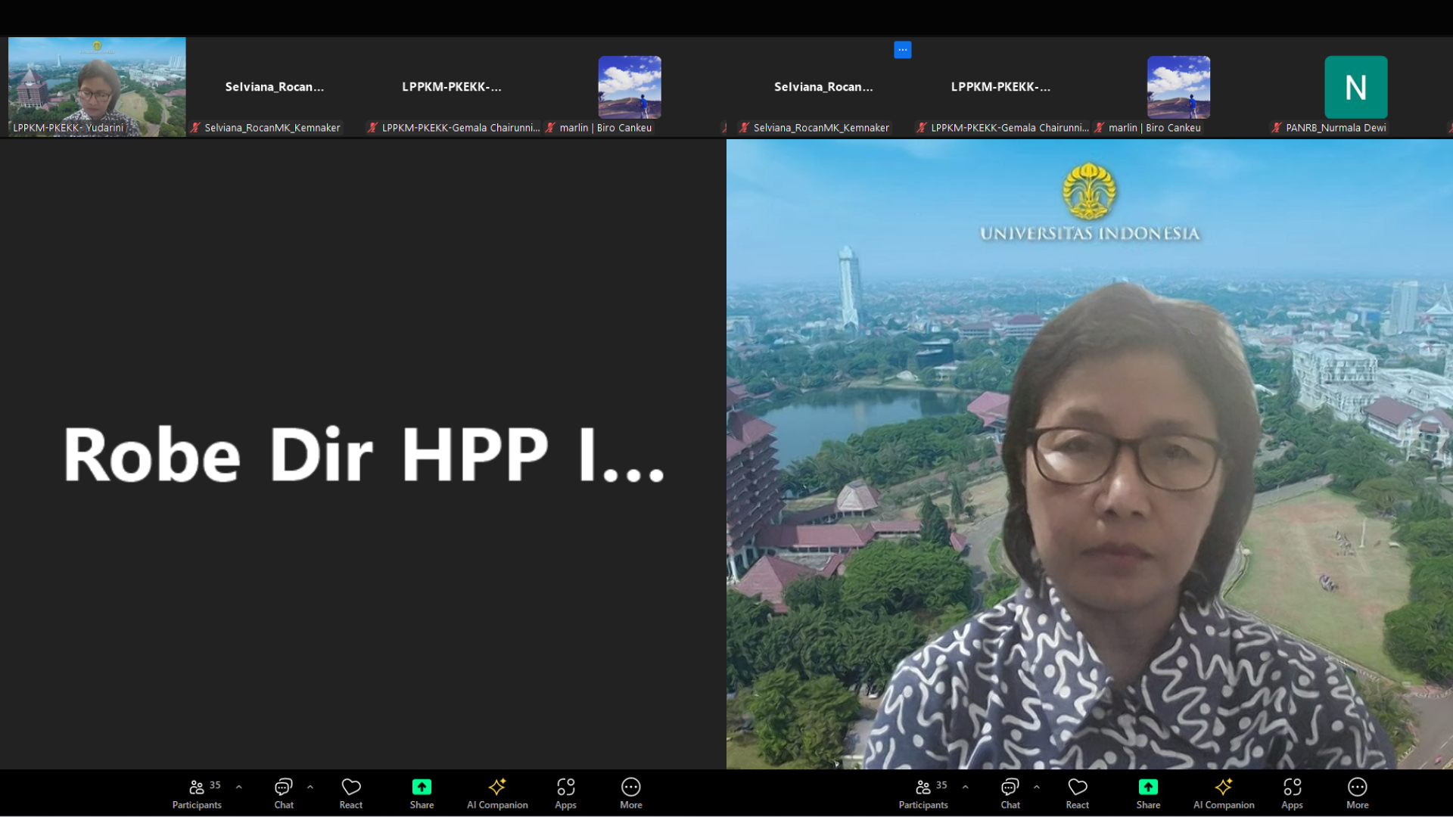Screen dimensions: 1453x817
Task: Open AI Companion in right Zoom window
Action: pos(1224,794)
